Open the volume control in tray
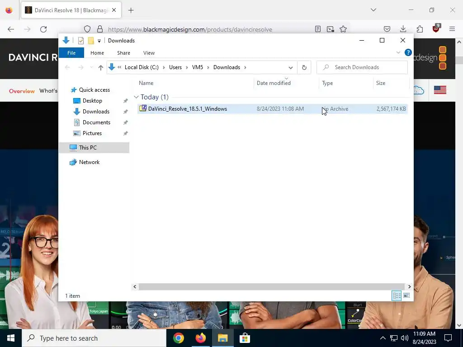This screenshot has width=463, height=347. click(405, 338)
